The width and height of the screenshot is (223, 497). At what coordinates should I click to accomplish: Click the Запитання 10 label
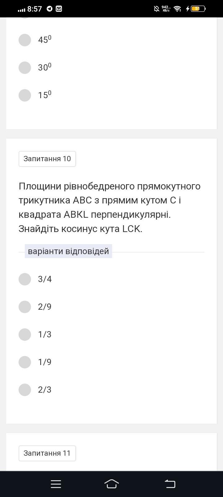(47, 159)
